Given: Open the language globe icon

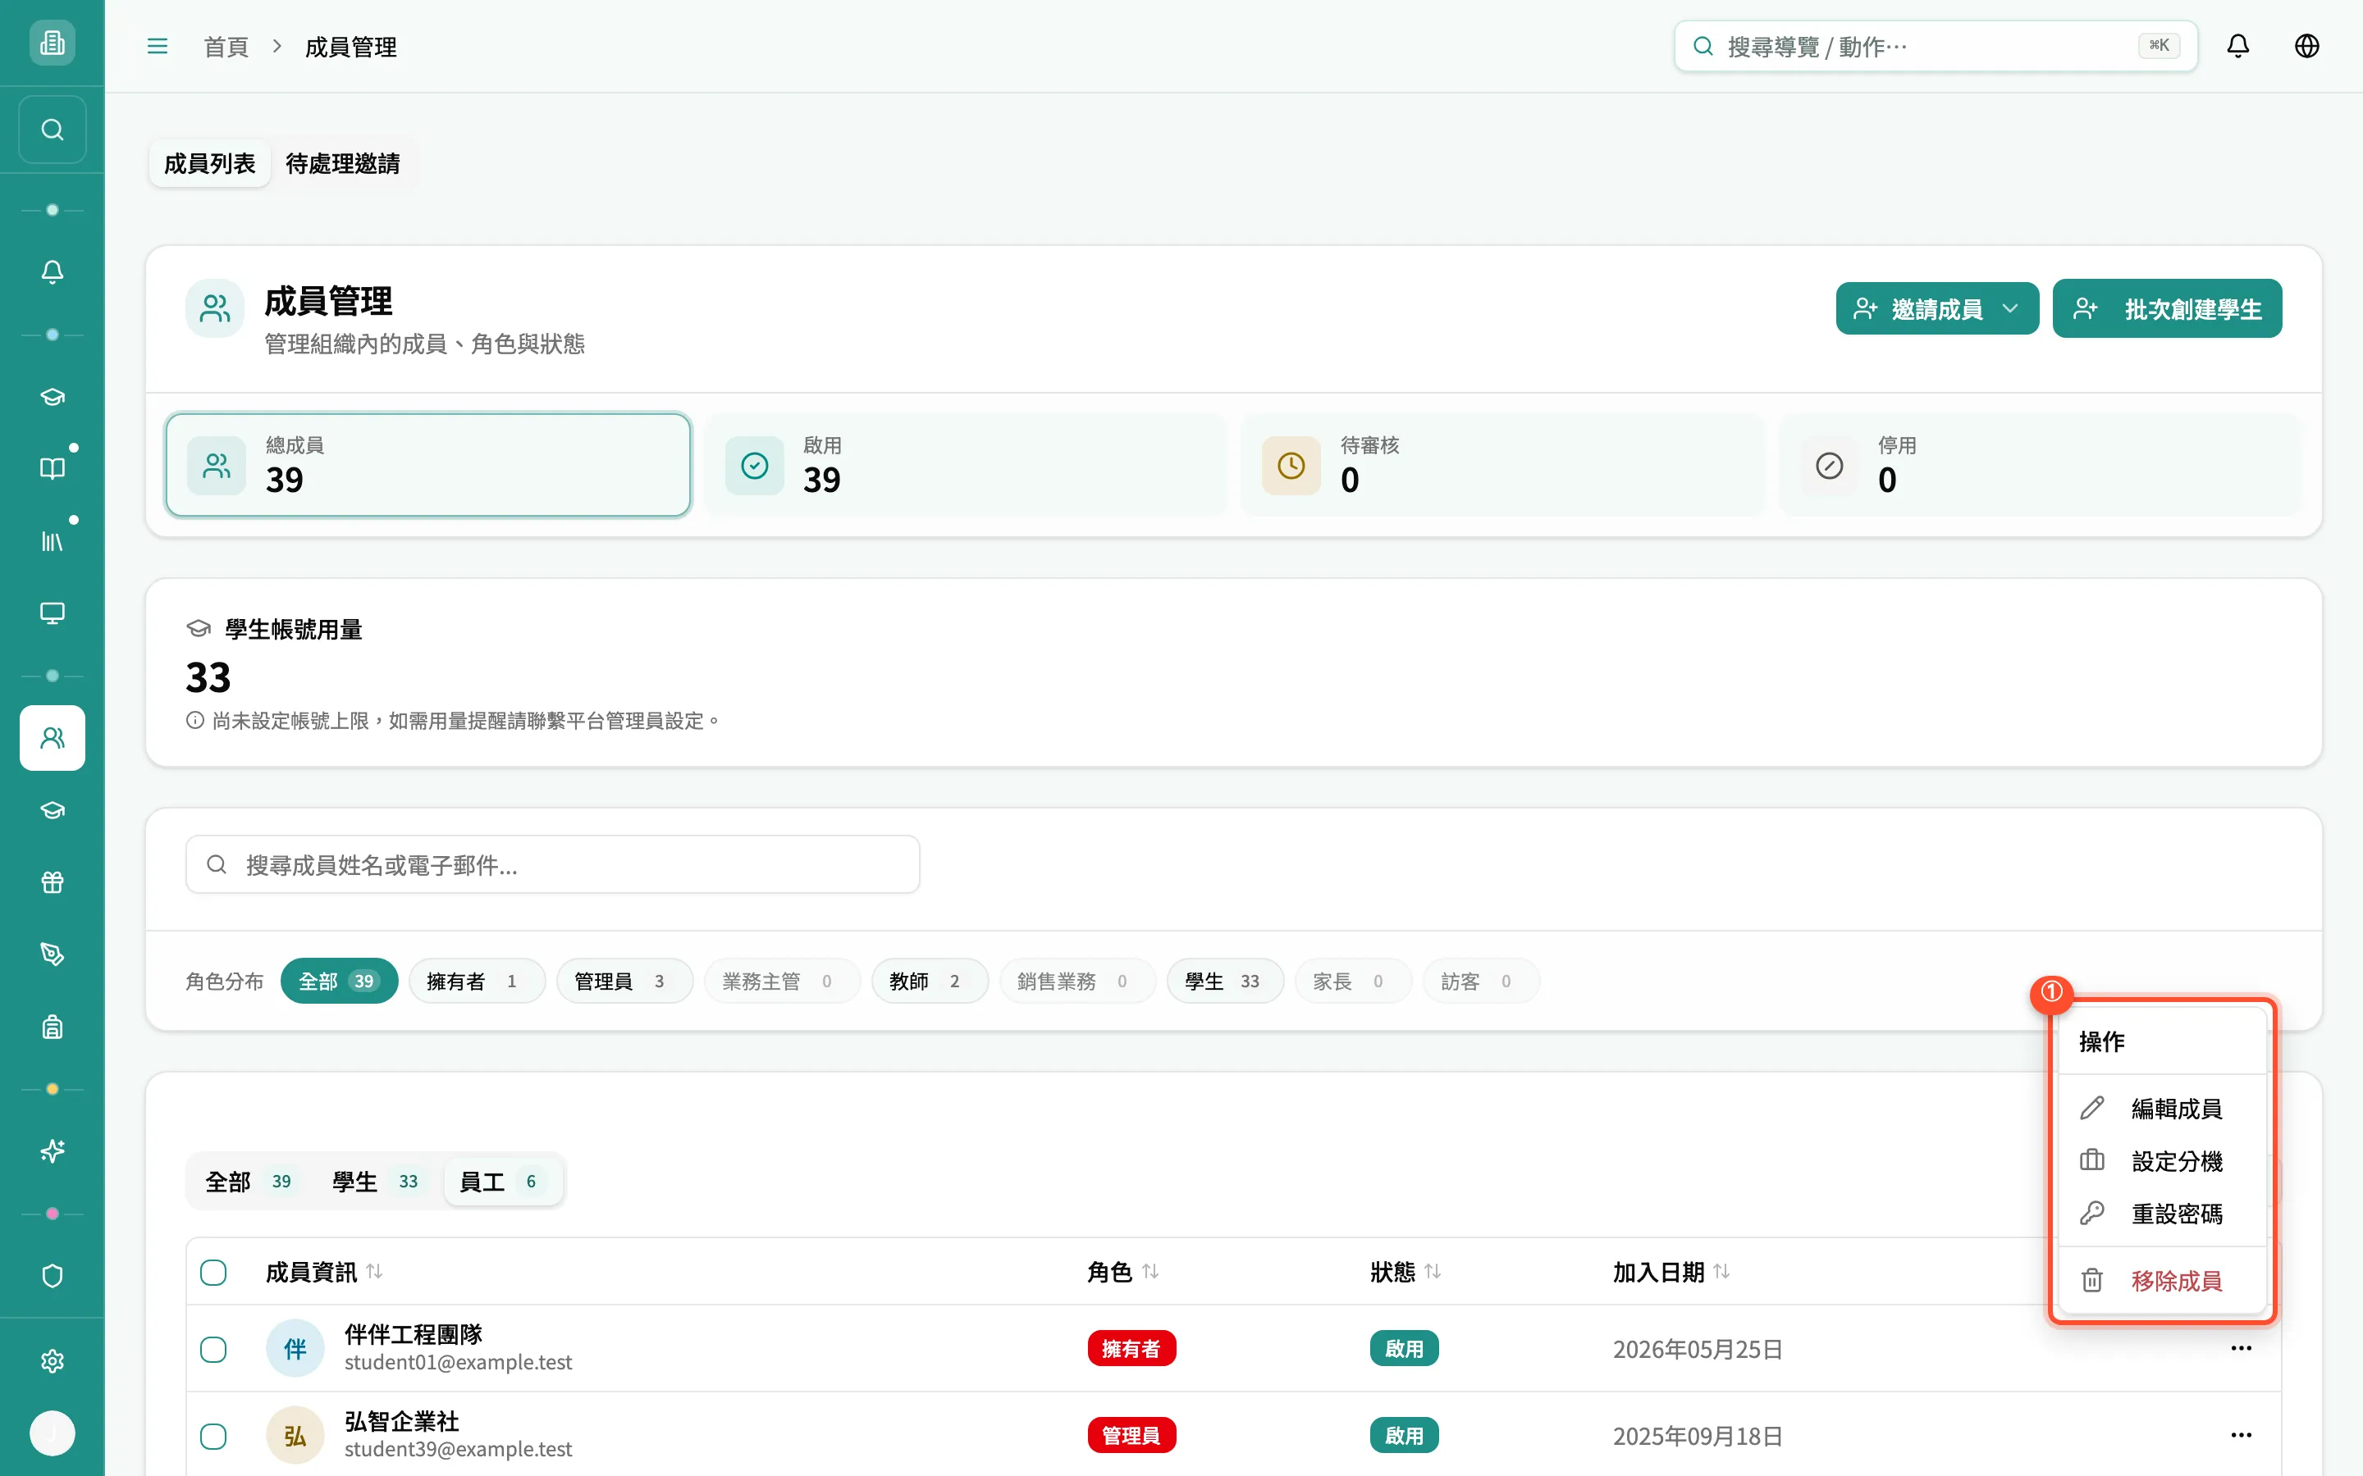Looking at the screenshot, I should pos(2306,46).
